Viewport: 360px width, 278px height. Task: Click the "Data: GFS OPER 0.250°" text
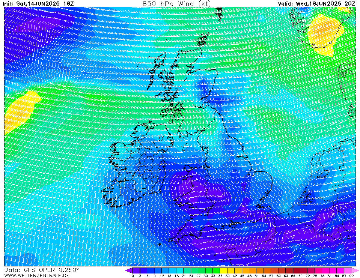pos(42,270)
